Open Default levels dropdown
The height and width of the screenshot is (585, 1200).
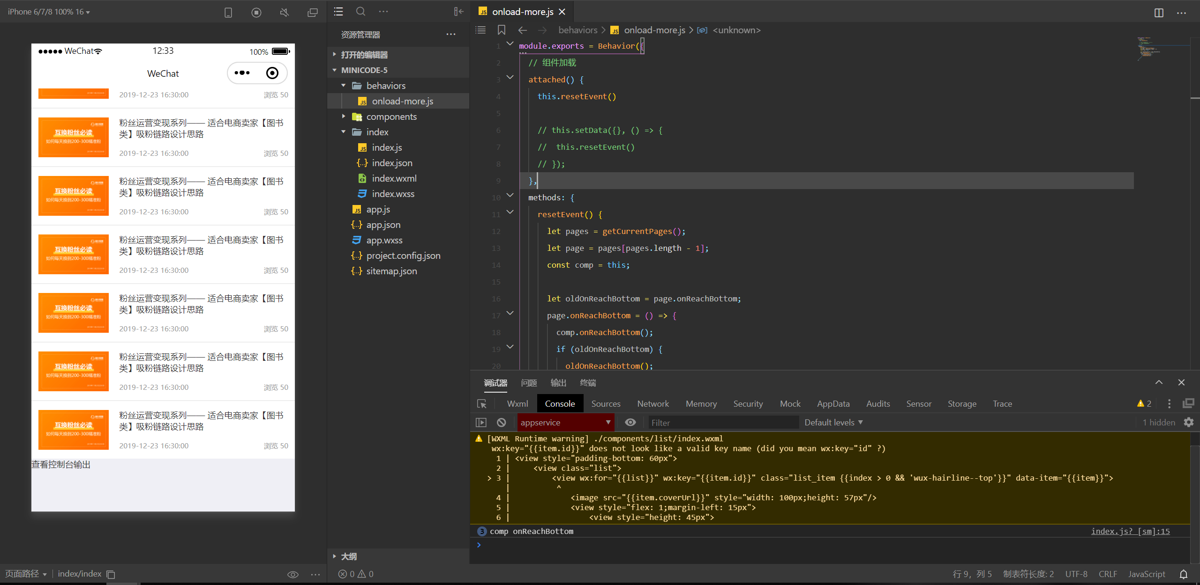pyautogui.click(x=833, y=423)
